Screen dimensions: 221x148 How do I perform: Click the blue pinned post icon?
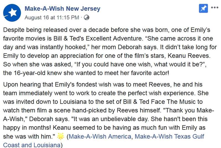click(203, 8)
